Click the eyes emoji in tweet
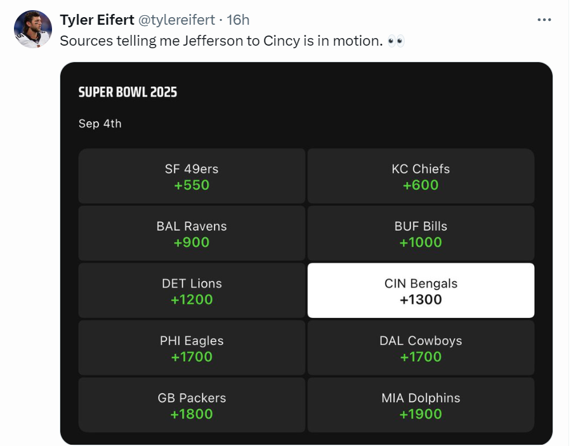 (x=396, y=41)
